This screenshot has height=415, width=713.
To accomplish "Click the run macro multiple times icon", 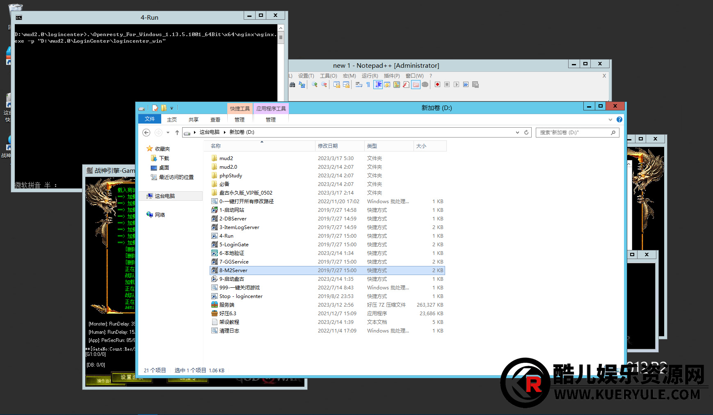I will (466, 85).
